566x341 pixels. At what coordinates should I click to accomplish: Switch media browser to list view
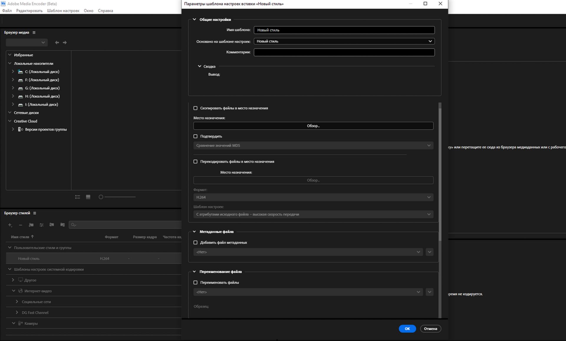coord(78,197)
